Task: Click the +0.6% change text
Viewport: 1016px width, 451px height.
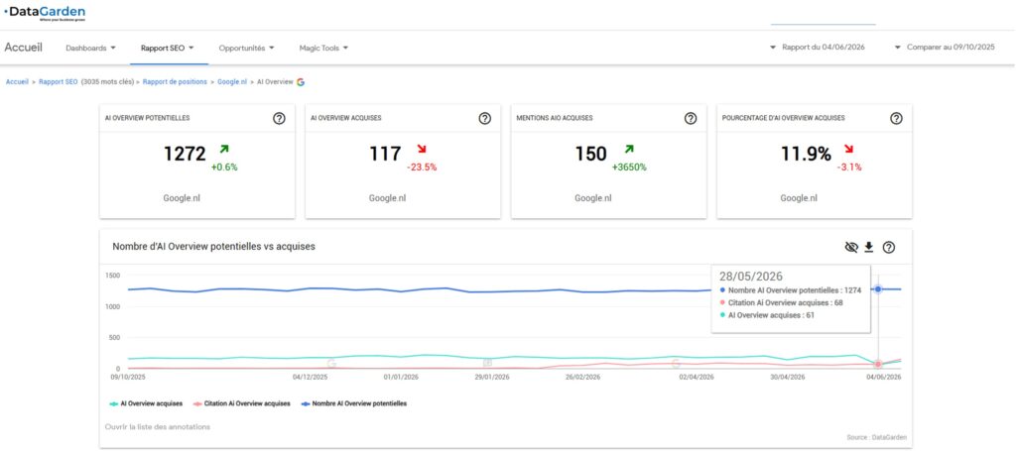Action: [224, 167]
